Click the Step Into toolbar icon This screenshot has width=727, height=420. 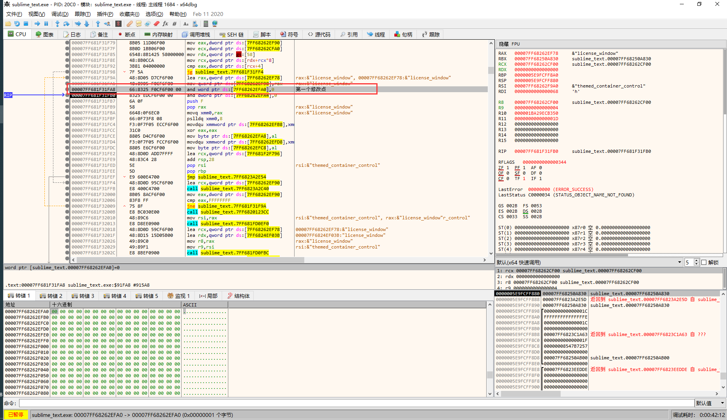click(x=57, y=24)
